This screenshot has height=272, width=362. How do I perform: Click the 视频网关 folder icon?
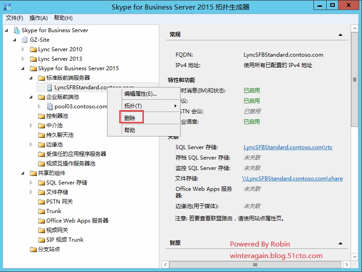coord(42,230)
